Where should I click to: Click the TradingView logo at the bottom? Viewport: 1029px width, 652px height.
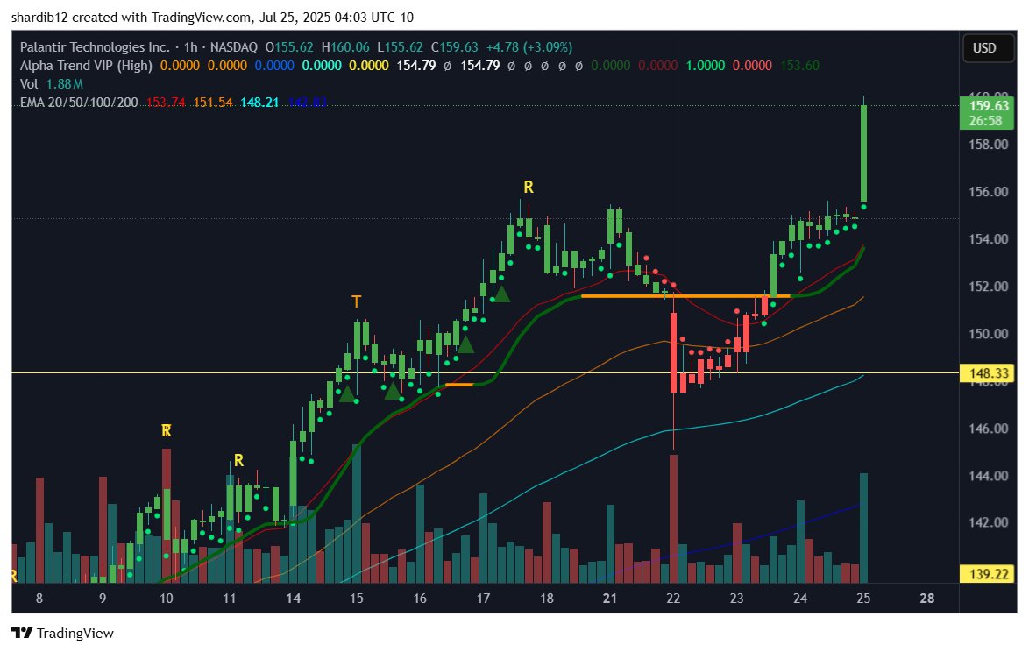pyautogui.click(x=62, y=633)
